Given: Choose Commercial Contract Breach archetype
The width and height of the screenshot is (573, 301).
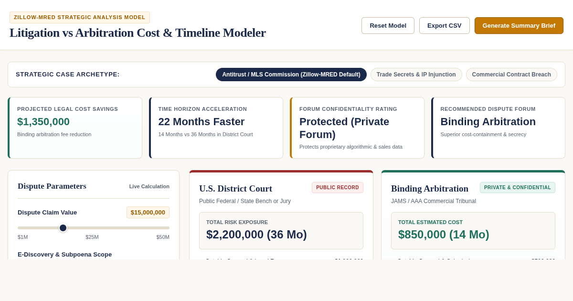Looking at the screenshot, I should (511, 75).
